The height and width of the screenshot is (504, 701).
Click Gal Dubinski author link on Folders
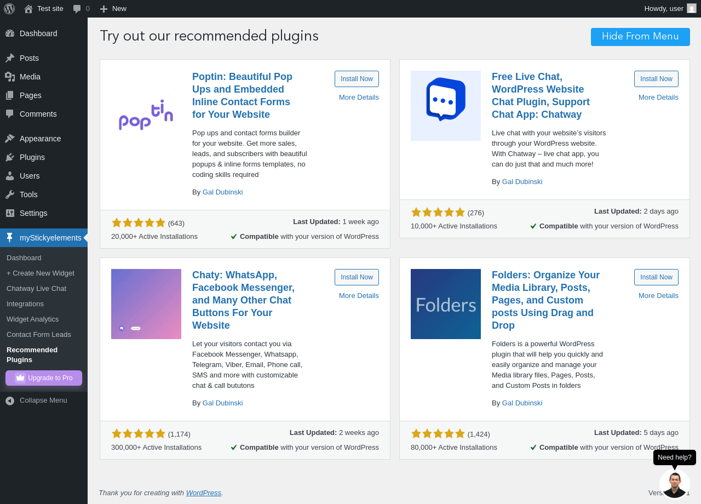pos(522,403)
